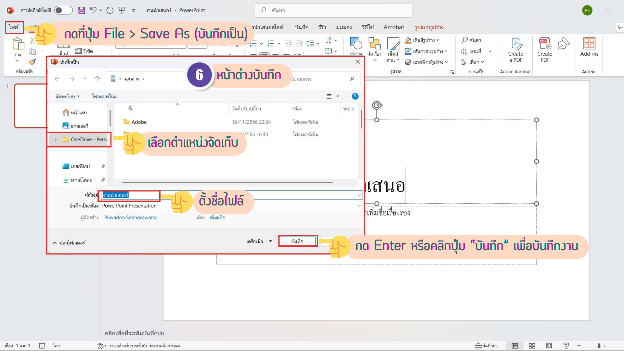This screenshot has width=624, height=351.
Task: Open drawing group dialog launcher
Action: click(x=452, y=72)
